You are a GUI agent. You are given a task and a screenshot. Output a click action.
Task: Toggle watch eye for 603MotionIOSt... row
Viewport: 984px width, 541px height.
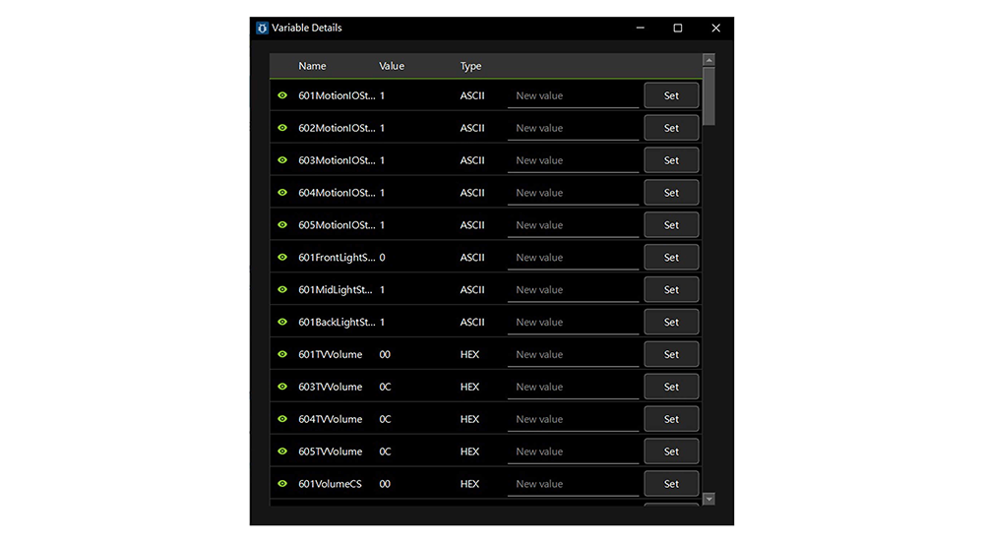point(282,160)
